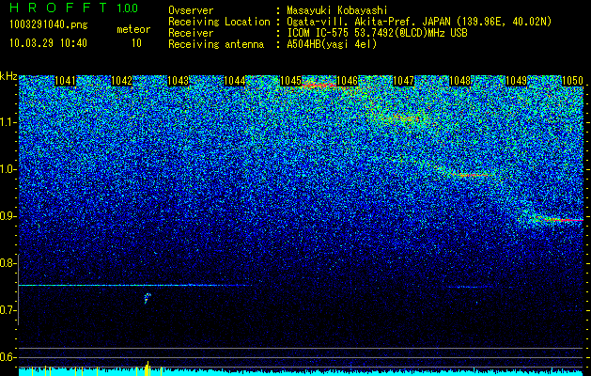Click time marker 1044

pyautogui.click(x=235, y=81)
